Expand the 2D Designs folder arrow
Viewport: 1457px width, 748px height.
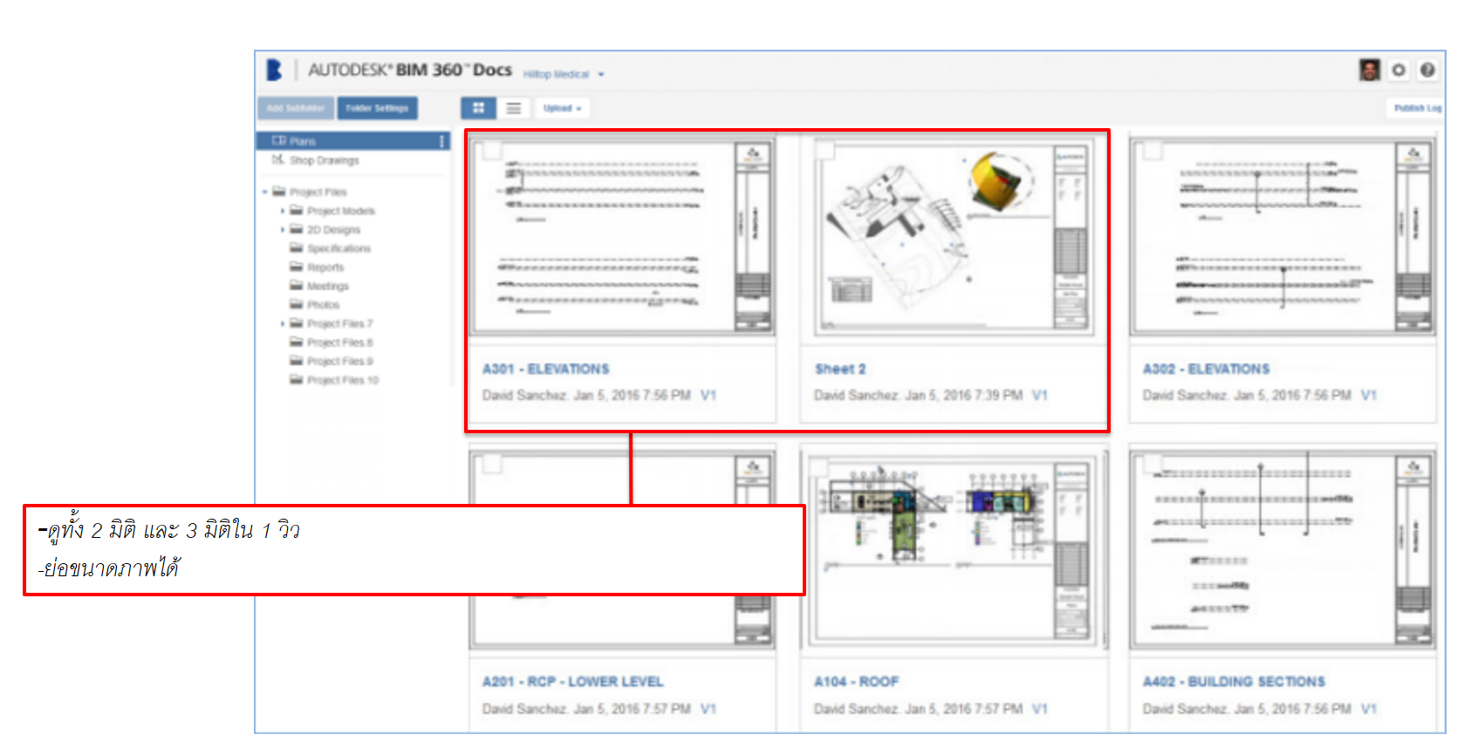(283, 229)
